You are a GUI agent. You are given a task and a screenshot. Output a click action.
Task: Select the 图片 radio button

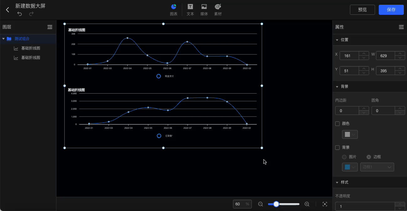344,157
